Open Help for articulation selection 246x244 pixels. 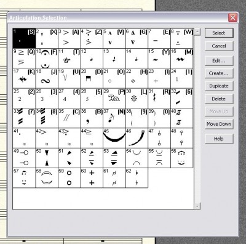[x=219, y=139]
